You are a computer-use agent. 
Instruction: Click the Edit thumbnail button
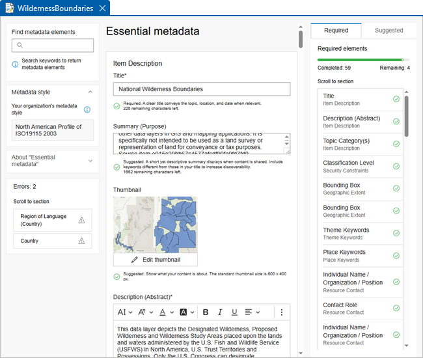tap(156, 259)
